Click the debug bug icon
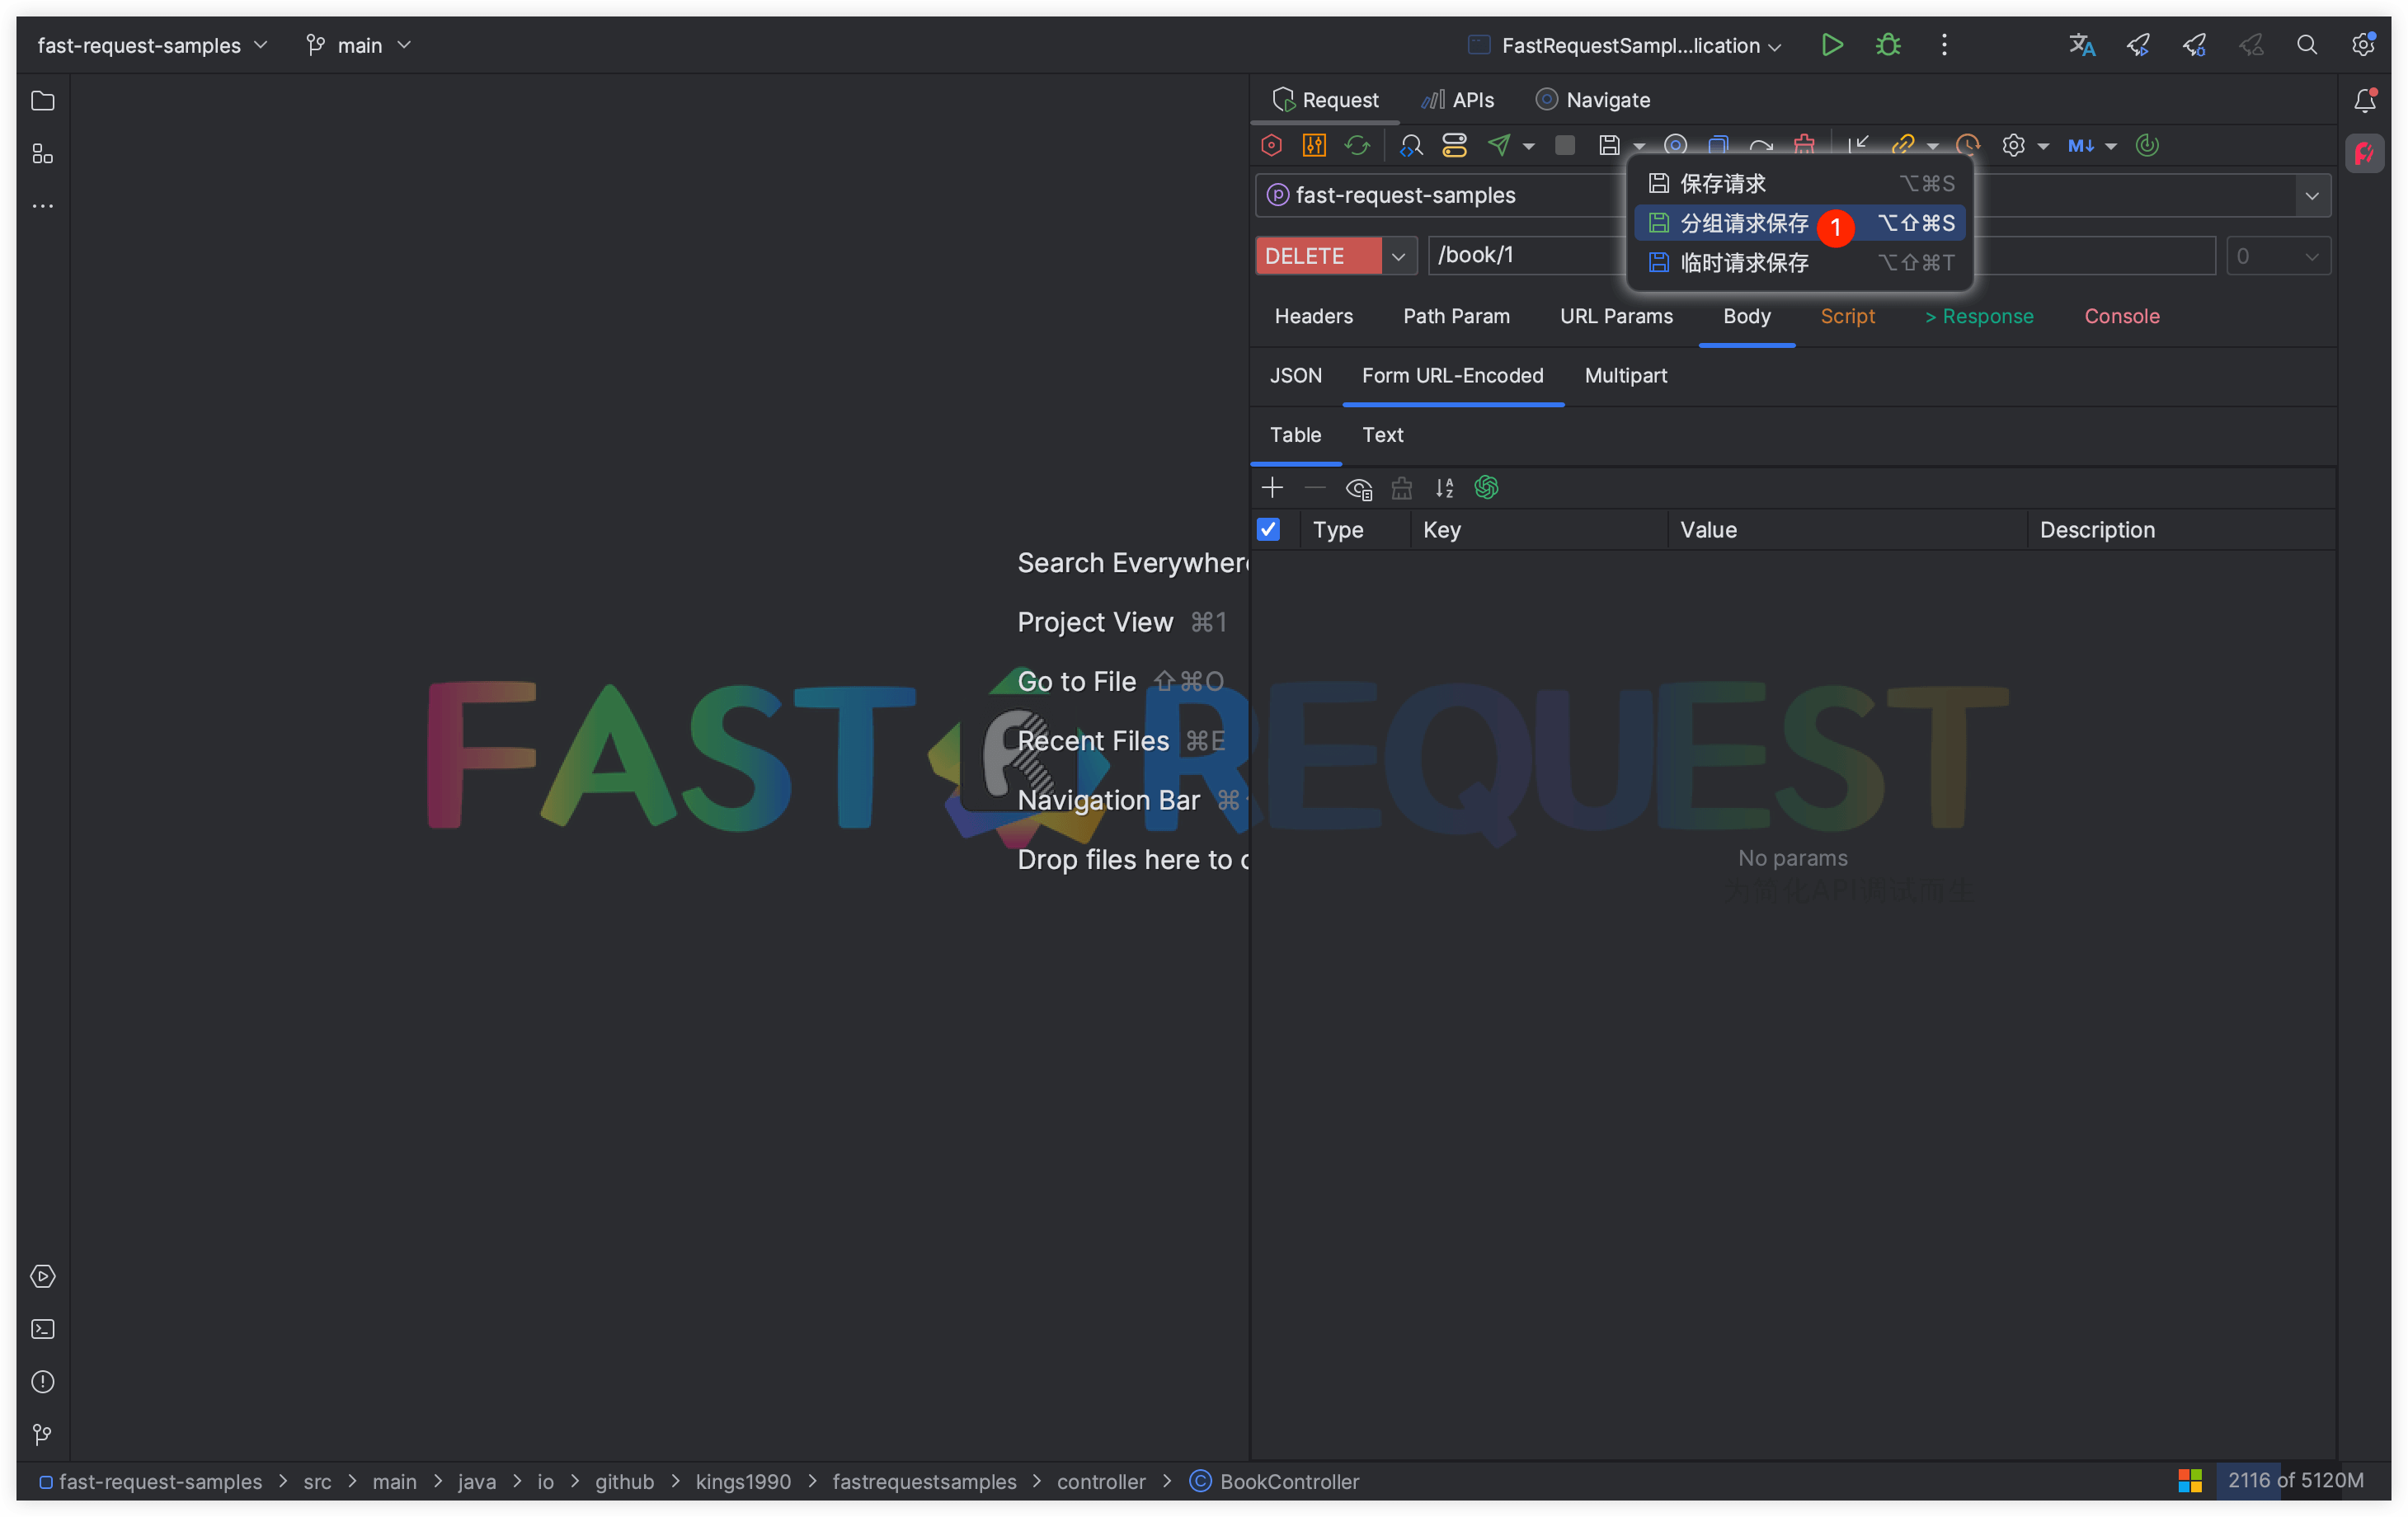2408x1517 pixels. pyautogui.click(x=1888, y=45)
